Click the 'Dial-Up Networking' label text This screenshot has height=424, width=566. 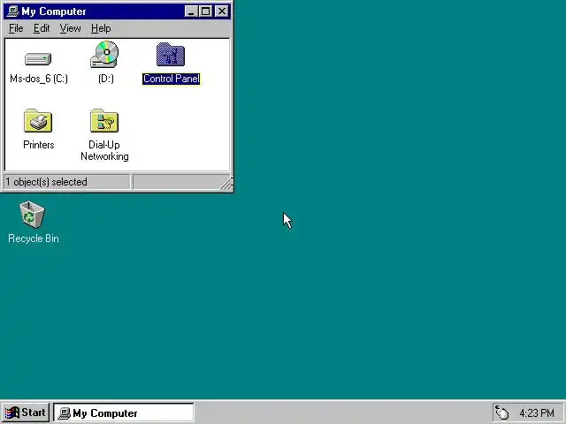click(x=104, y=150)
